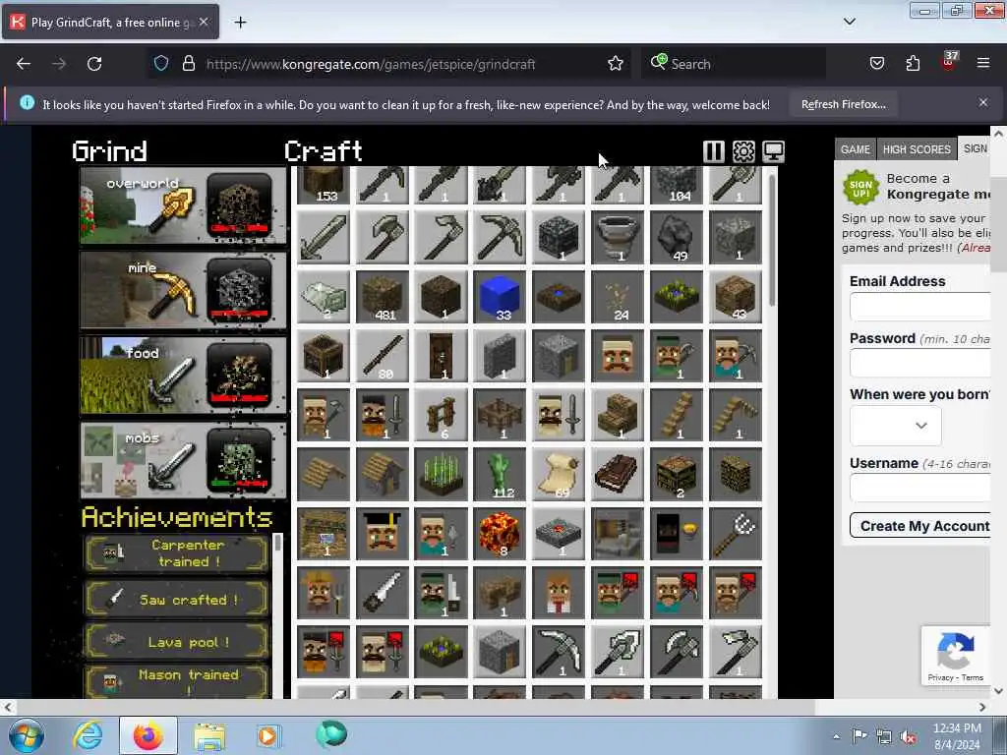Click the cactus item showing 112
This screenshot has height=755, width=1007.
click(x=500, y=474)
